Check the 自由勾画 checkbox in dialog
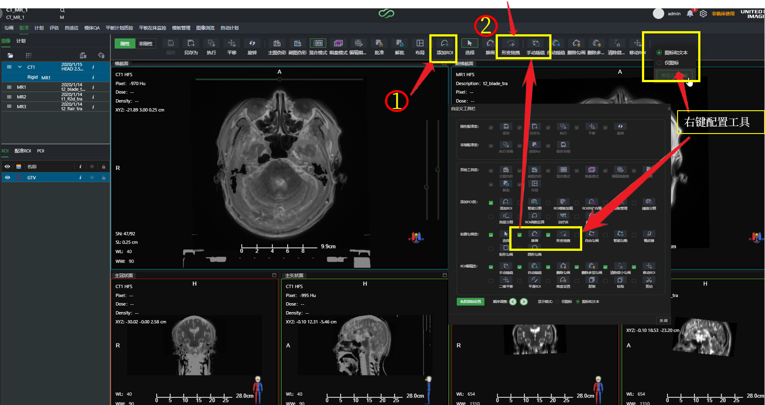The width and height of the screenshot is (765, 405). [x=576, y=235]
